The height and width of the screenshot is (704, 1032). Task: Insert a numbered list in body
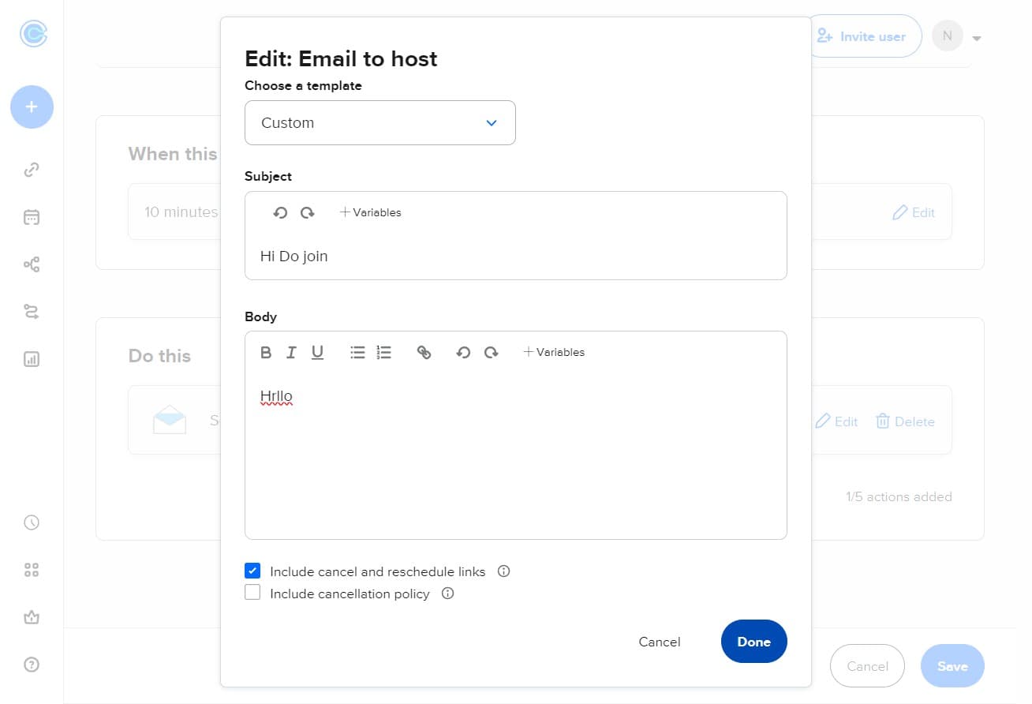pos(383,353)
